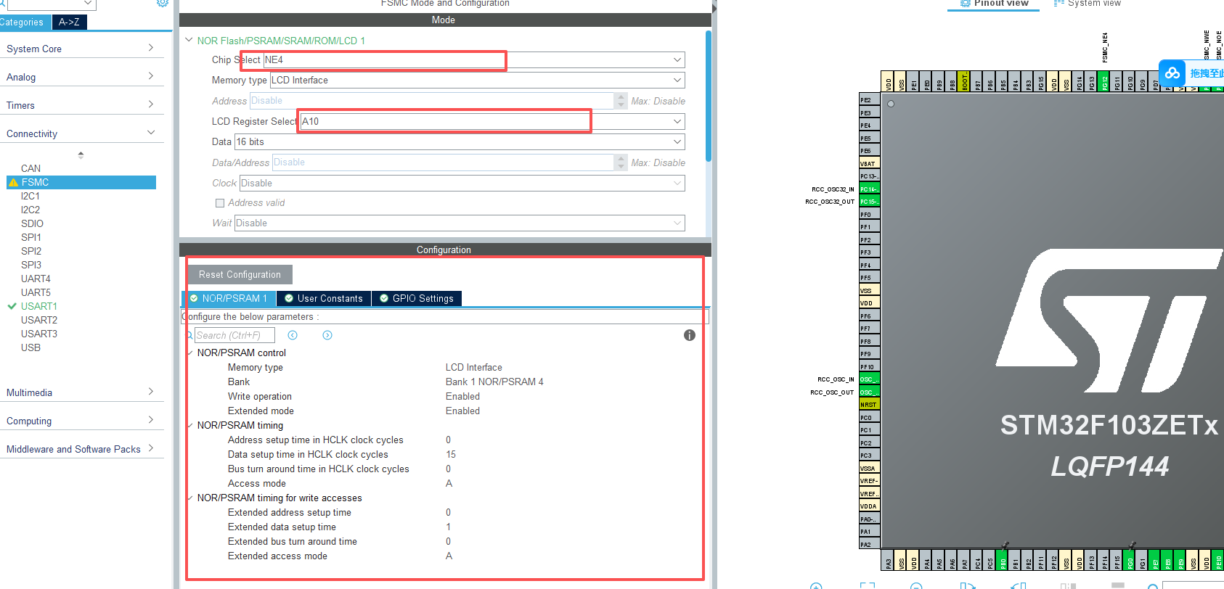Switch to System view

(x=1088, y=3)
